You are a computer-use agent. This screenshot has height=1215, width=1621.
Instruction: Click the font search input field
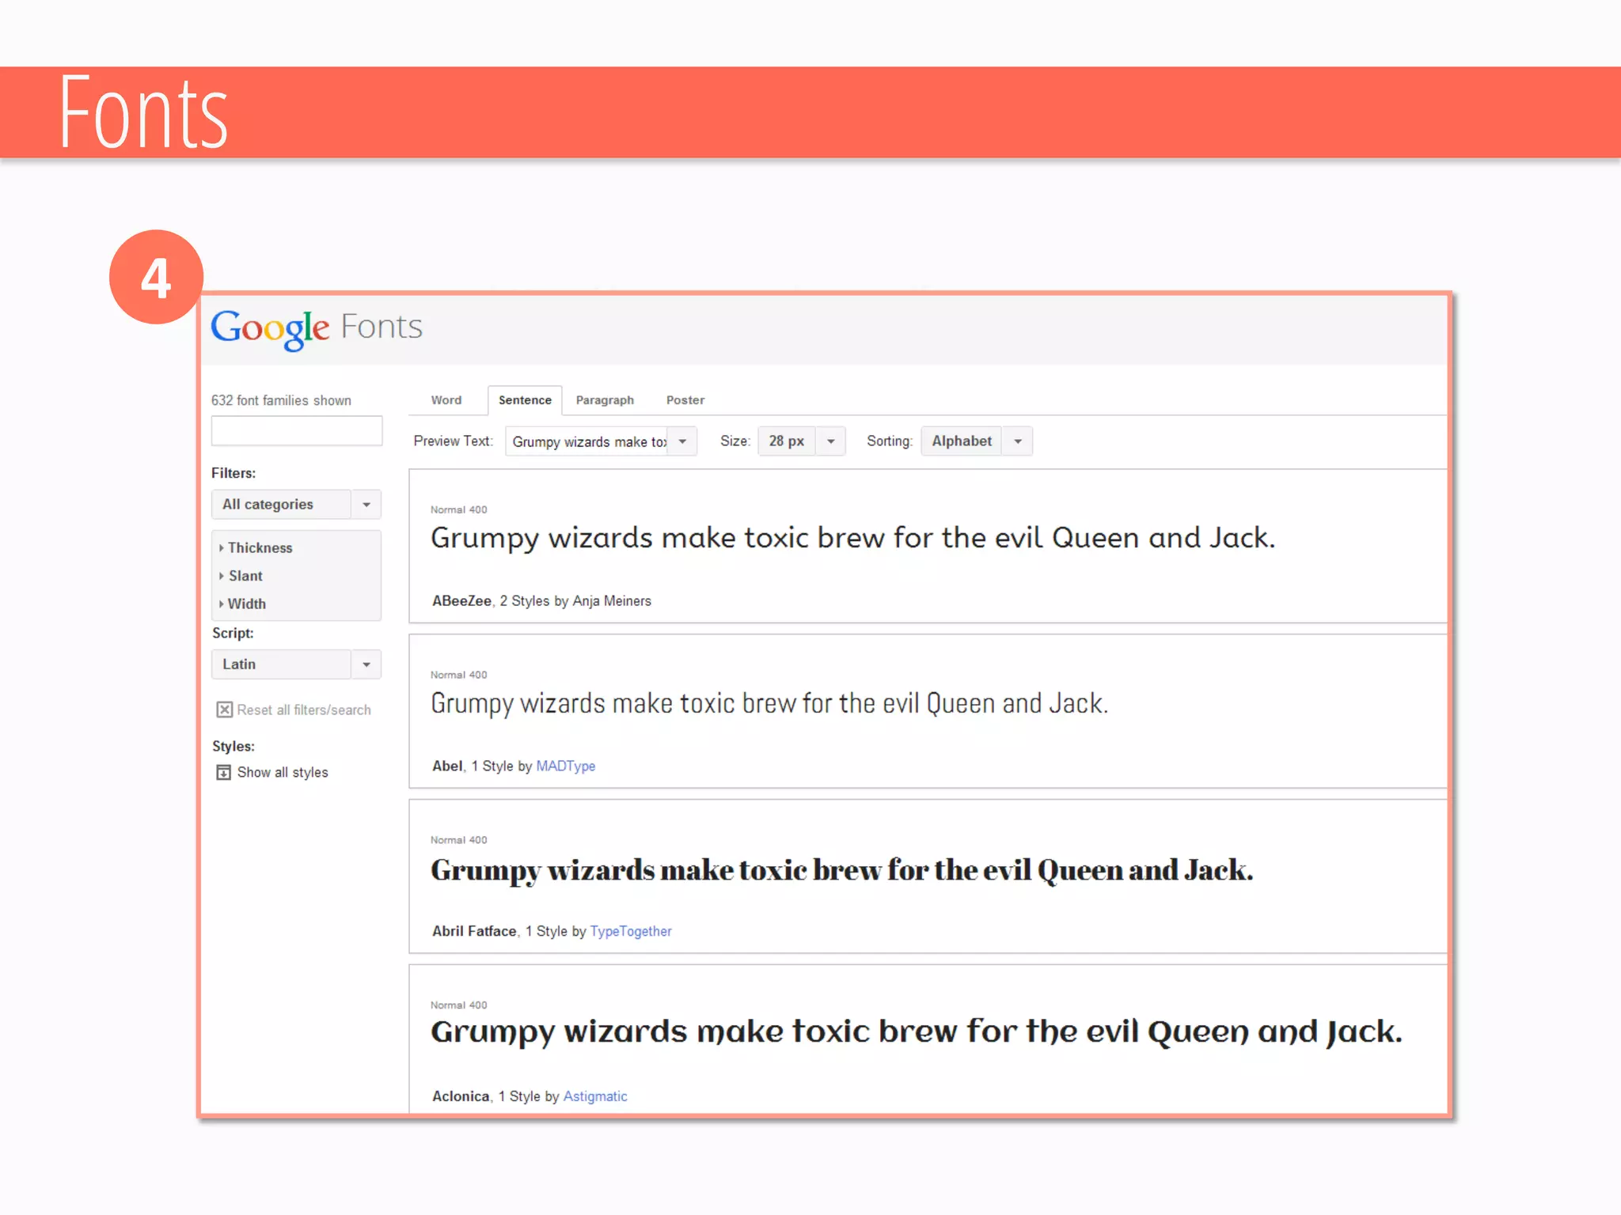click(297, 431)
